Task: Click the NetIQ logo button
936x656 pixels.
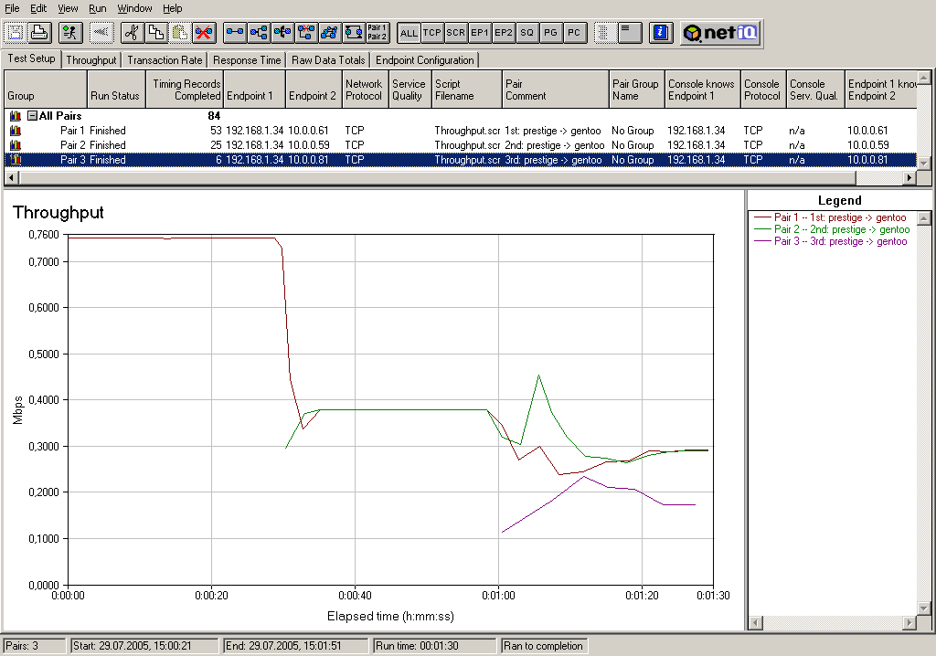Action: tap(720, 33)
